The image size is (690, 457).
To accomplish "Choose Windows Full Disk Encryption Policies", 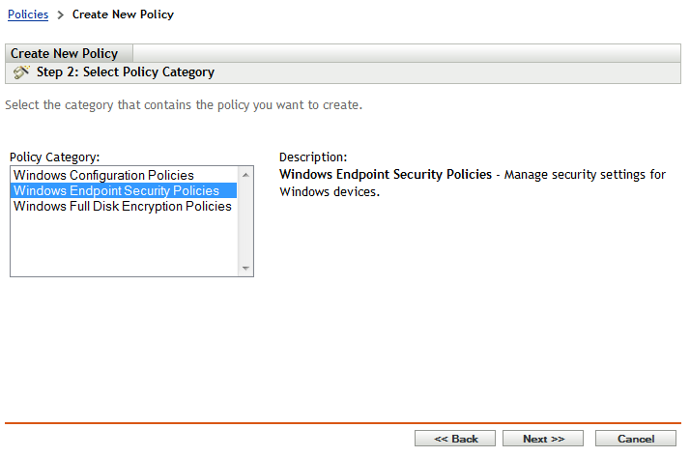I will [x=123, y=206].
